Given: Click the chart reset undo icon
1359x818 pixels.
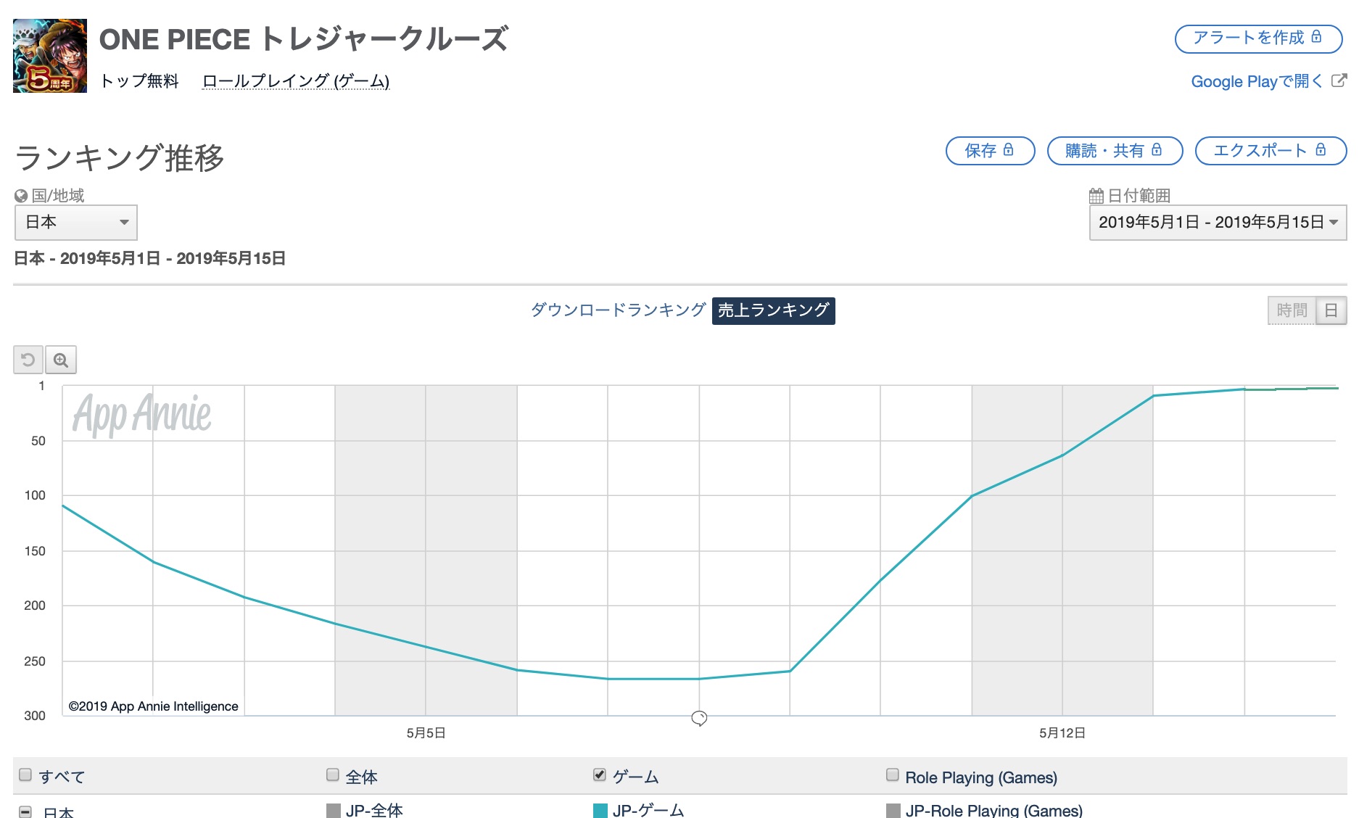Looking at the screenshot, I should [x=28, y=360].
